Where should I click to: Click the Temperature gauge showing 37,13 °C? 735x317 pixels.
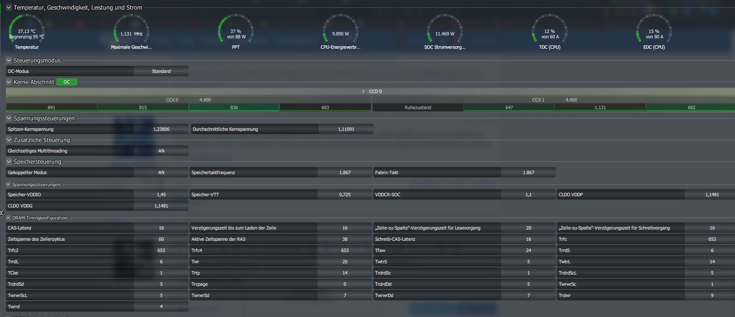click(x=27, y=32)
